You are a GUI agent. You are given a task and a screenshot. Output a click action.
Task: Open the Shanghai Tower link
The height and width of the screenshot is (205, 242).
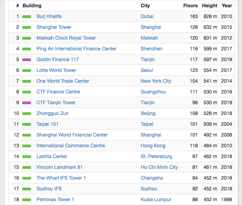click(x=54, y=27)
